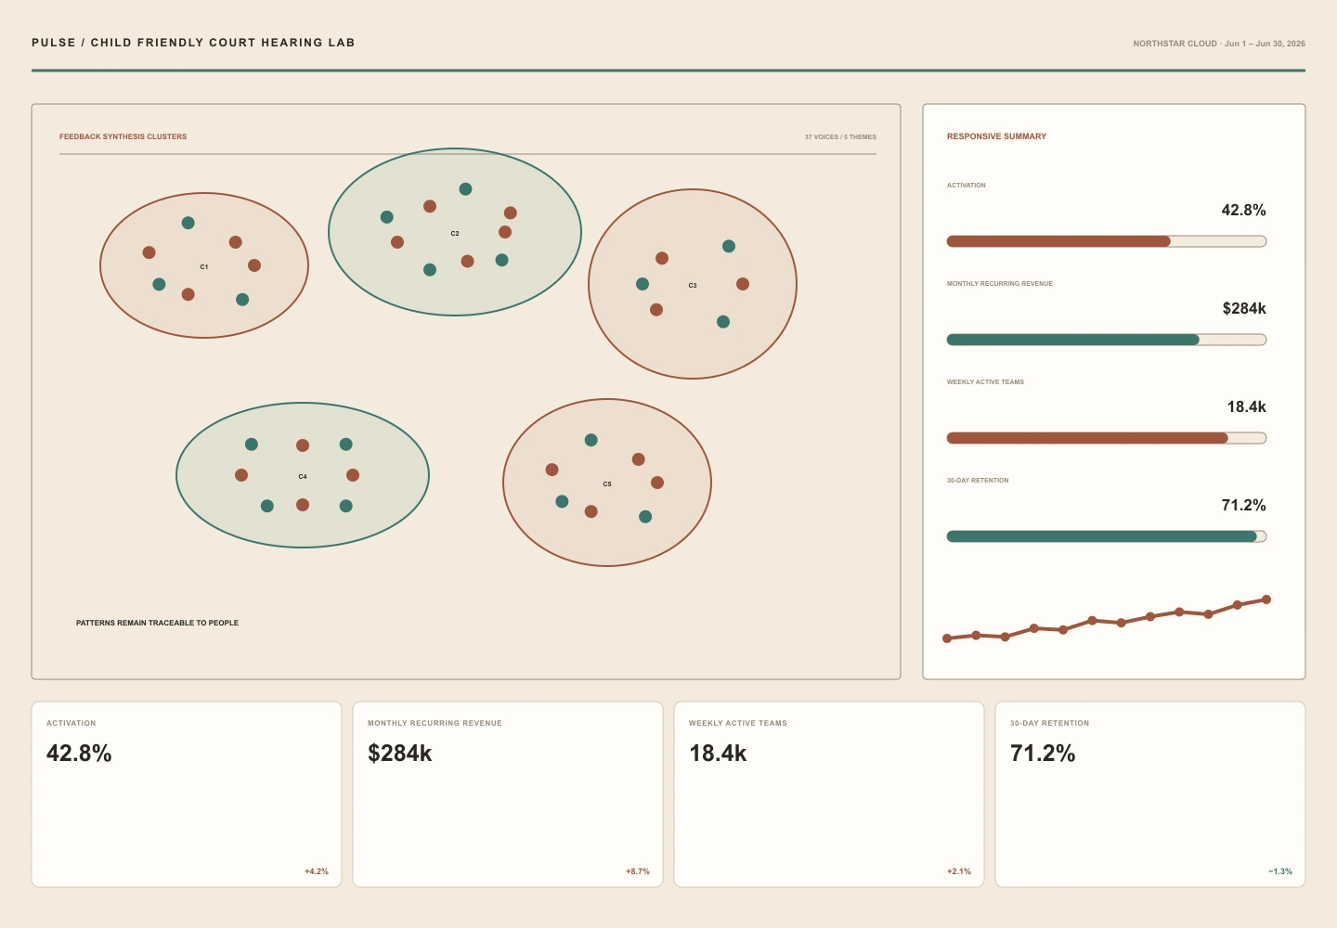Image resolution: width=1337 pixels, height=928 pixels.
Task: Click the −1.3% change on the retention card
Action: [x=1280, y=871]
